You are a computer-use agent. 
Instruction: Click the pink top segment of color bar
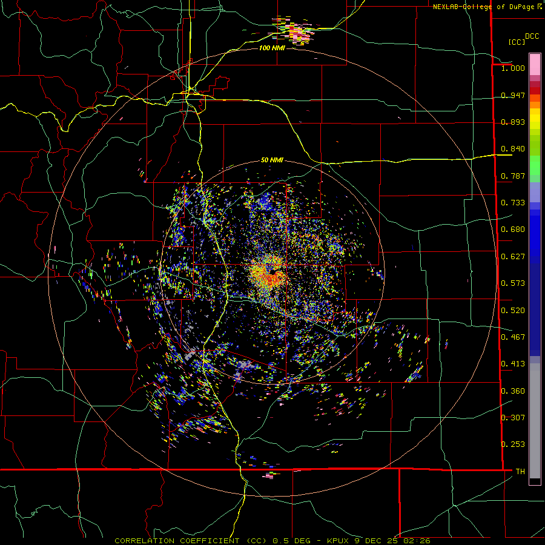pos(535,64)
